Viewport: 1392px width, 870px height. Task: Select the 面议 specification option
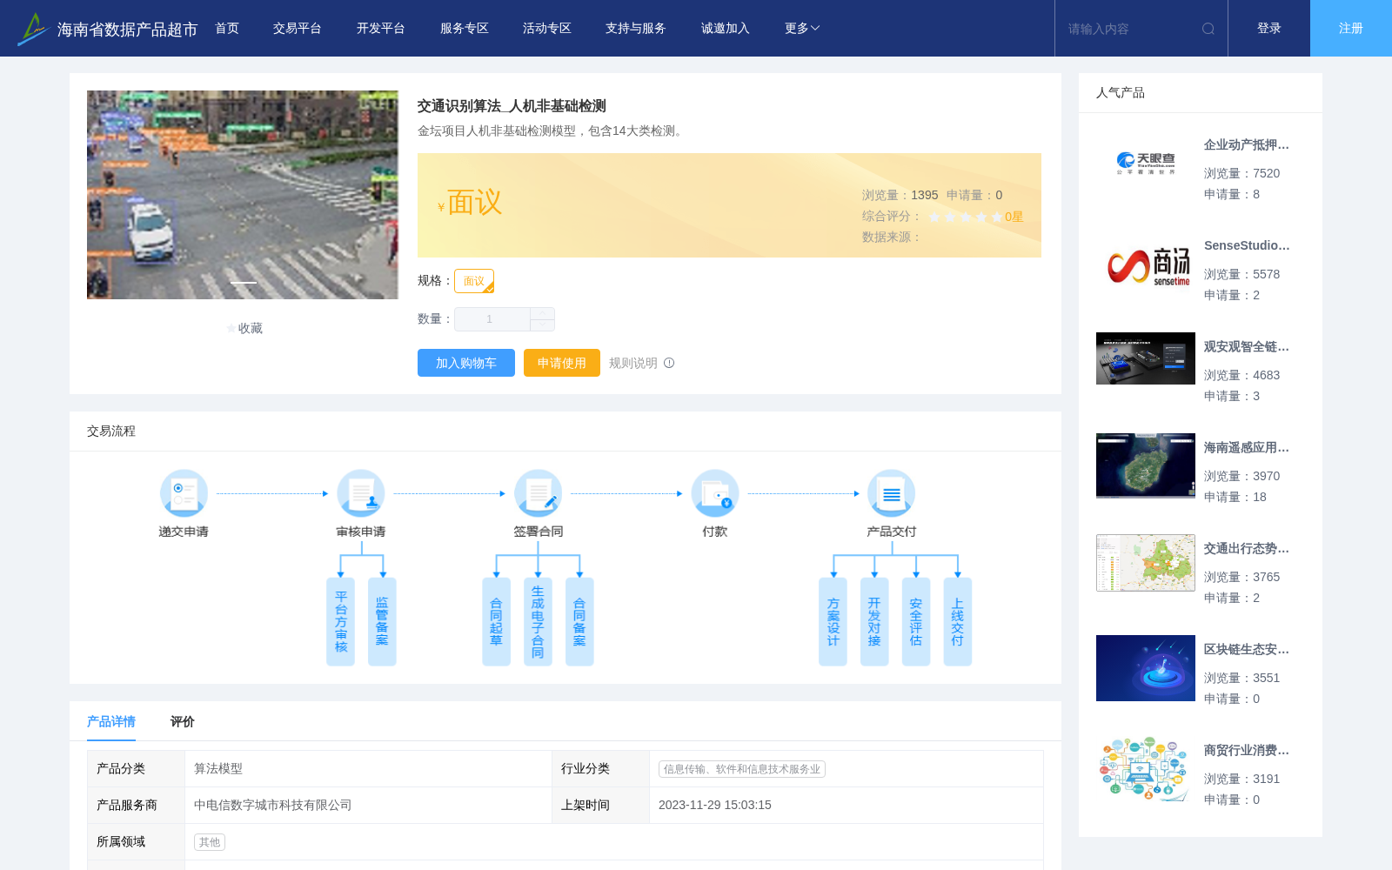coord(474,281)
